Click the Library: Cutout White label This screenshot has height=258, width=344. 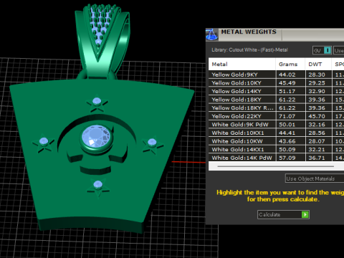pyautogui.click(x=249, y=50)
